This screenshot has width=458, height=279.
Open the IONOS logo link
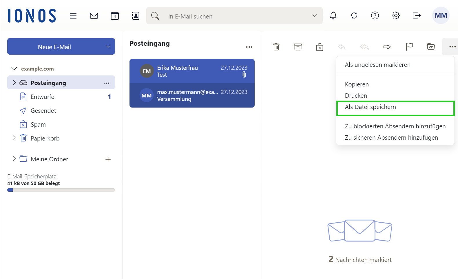[x=32, y=16]
